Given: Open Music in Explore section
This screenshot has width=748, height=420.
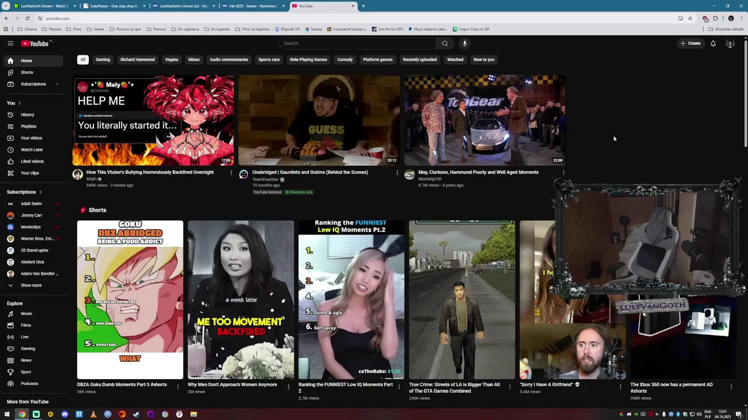Looking at the screenshot, I should 34,314.
